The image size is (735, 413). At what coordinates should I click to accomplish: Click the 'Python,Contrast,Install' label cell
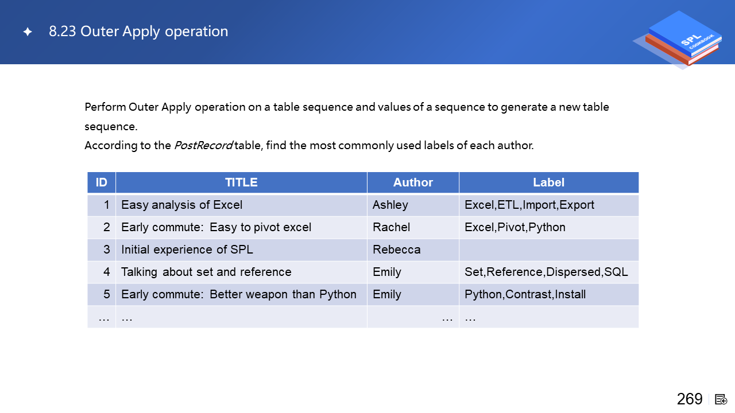pyautogui.click(x=525, y=294)
